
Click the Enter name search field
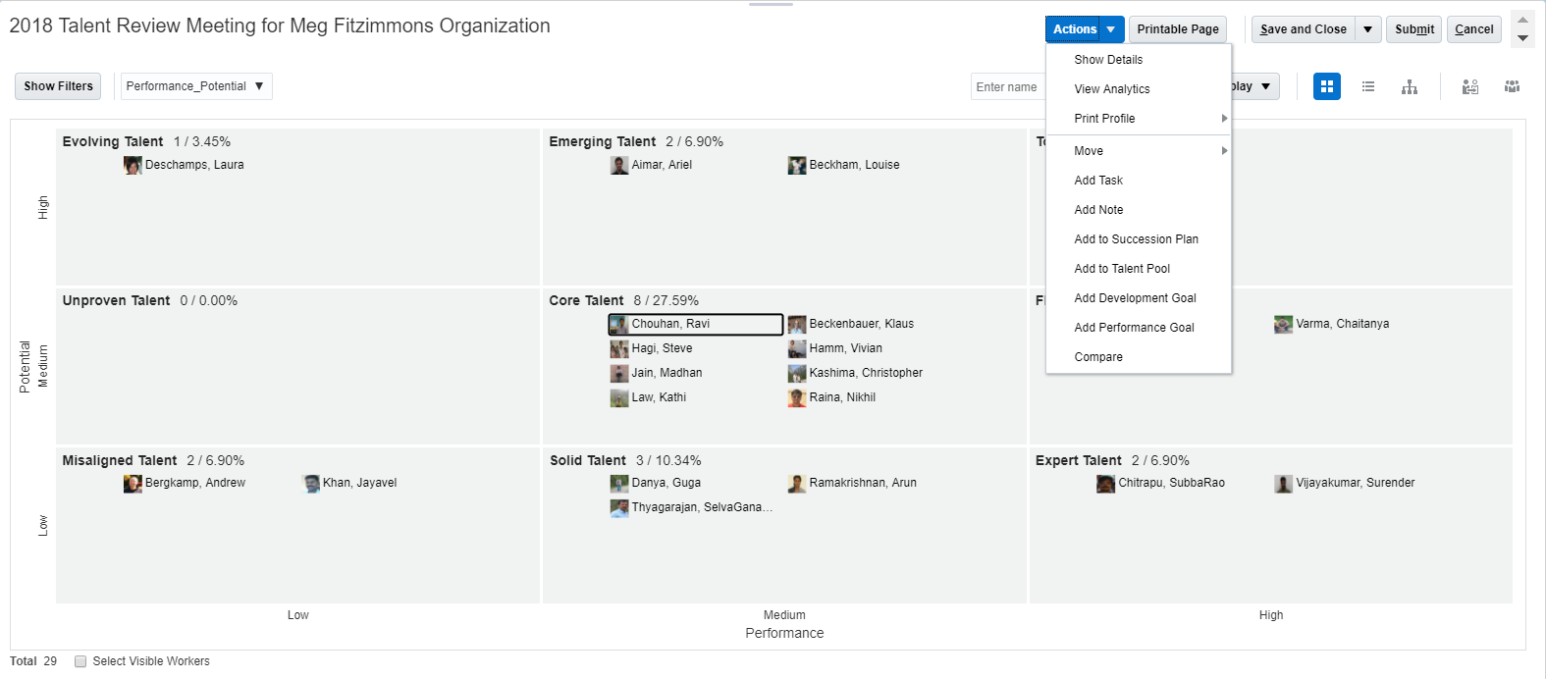coord(1008,86)
